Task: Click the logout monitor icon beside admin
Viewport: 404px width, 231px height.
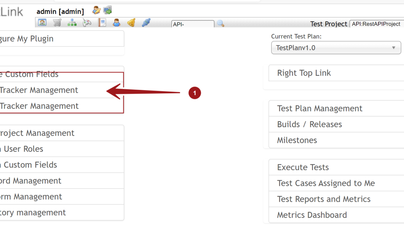Action: (108, 10)
